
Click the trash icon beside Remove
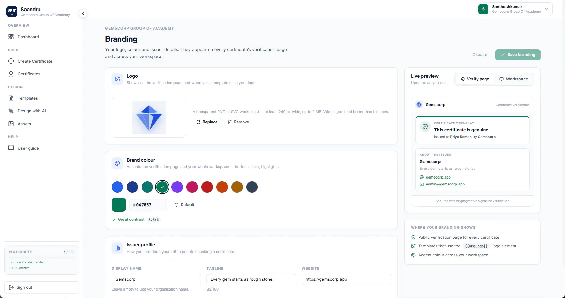coord(230,122)
